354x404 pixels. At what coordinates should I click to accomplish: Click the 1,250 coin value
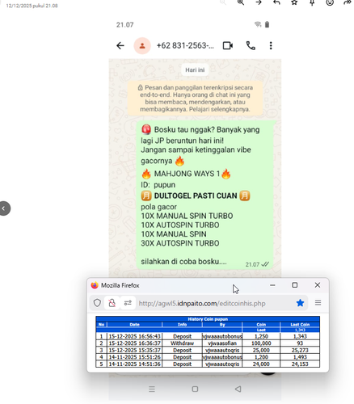tap(261, 336)
